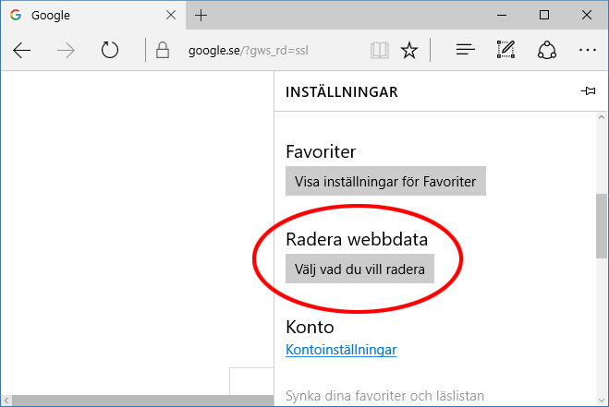Open the More actions menu
The height and width of the screenshot is (407, 609).
tap(587, 51)
